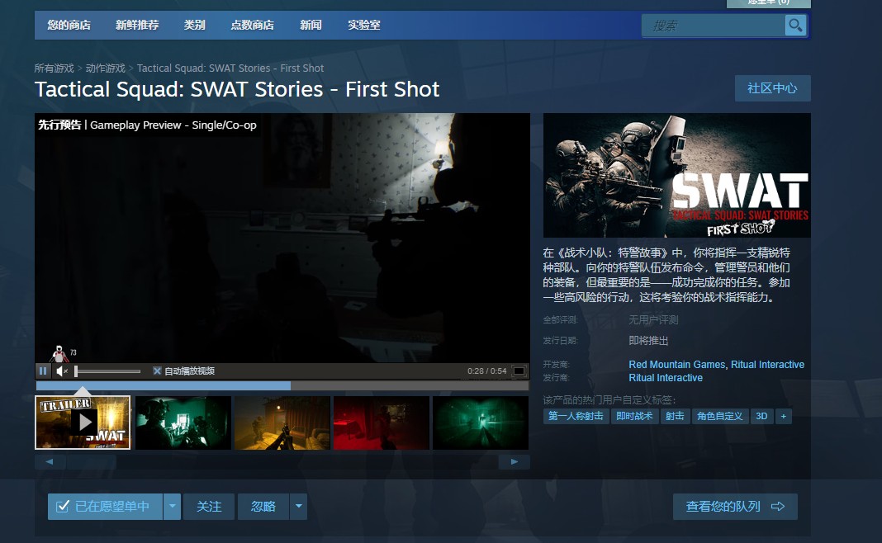Pause the trailer video
The width and height of the screenshot is (882, 543).
(x=43, y=371)
